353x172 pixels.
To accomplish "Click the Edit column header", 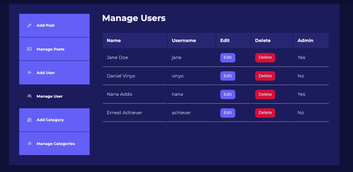I will tap(233, 40).
